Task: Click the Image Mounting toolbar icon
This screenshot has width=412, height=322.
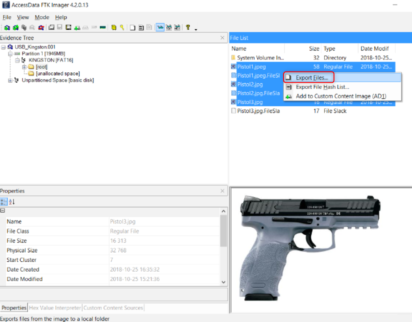Action: click(23, 28)
